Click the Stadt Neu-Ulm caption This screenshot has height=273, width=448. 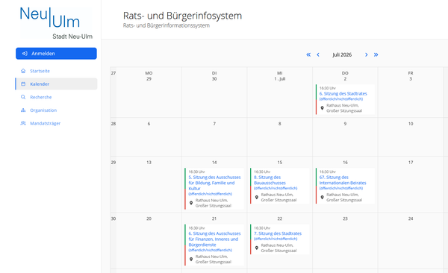pos(72,37)
